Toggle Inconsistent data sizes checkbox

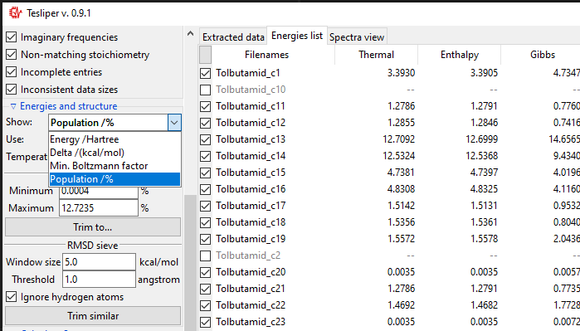pos(12,89)
